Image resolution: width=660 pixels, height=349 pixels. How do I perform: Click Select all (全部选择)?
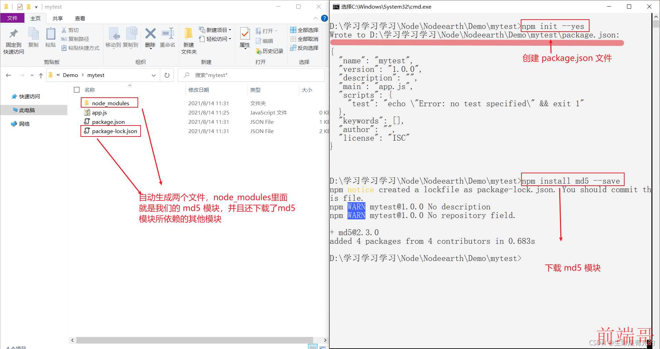coord(304,30)
